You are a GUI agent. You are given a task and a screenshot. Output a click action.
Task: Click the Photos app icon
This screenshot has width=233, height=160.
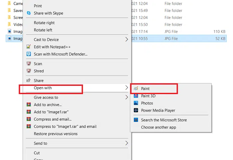(x=136, y=103)
